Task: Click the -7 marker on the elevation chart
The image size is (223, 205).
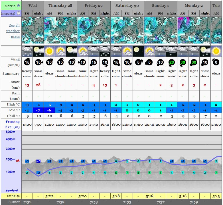Action: pos(38,161)
